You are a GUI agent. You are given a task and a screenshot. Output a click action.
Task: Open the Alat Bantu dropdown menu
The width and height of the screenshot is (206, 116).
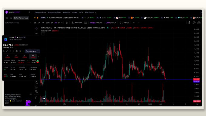pyautogui.click(x=90, y=12)
